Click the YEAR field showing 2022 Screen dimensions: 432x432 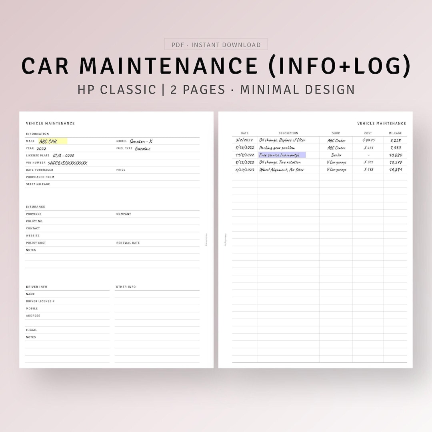(x=42, y=148)
